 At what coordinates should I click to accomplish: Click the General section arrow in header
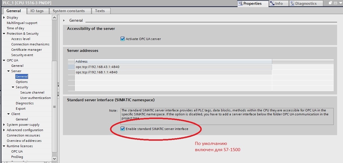tap(64, 20)
